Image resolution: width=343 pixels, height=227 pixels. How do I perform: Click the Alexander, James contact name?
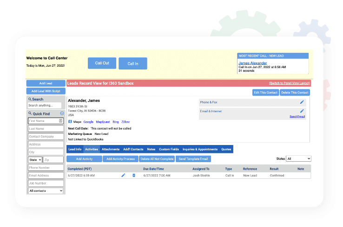84,101
